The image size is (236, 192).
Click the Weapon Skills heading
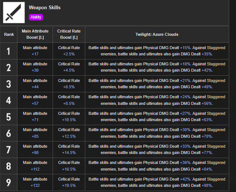(44, 7)
